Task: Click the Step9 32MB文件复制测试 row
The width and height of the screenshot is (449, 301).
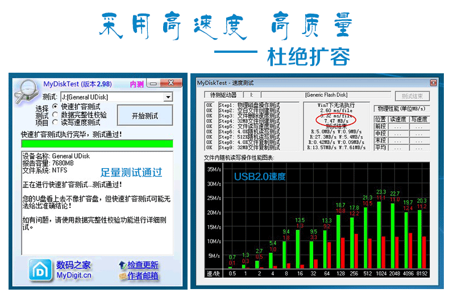Action: (249, 148)
